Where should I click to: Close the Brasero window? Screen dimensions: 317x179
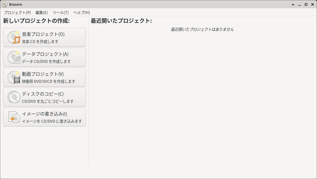(312, 5)
